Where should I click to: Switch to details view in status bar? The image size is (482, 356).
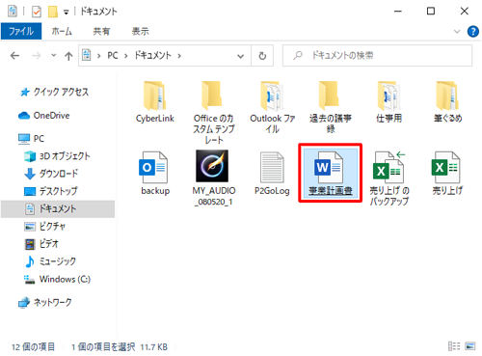tap(454, 346)
